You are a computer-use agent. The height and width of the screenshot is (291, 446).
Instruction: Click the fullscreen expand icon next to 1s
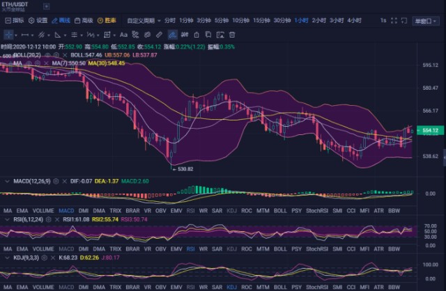pos(394,20)
